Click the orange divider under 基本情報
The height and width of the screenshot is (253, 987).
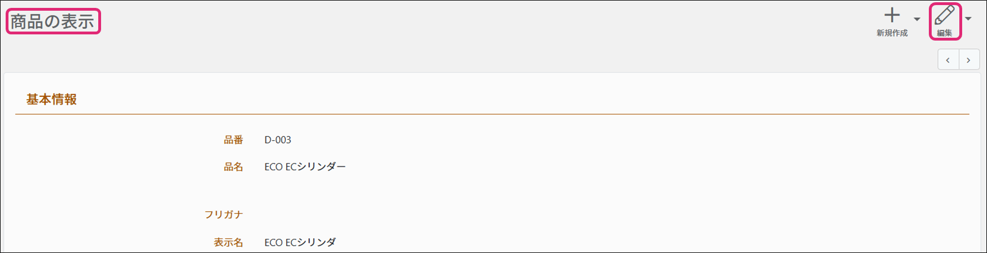pyautogui.click(x=492, y=114)
